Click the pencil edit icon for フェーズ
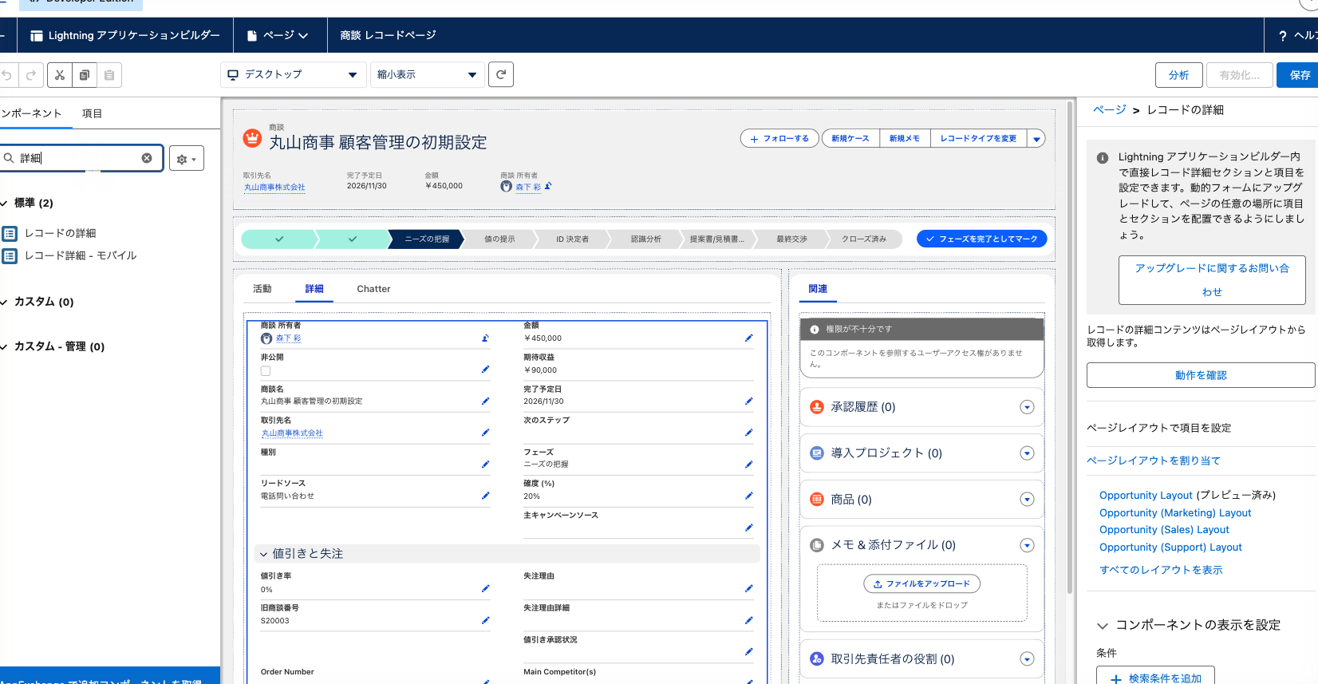The image size is (1318, 684). pyautogui.click(x=748, y=465)
